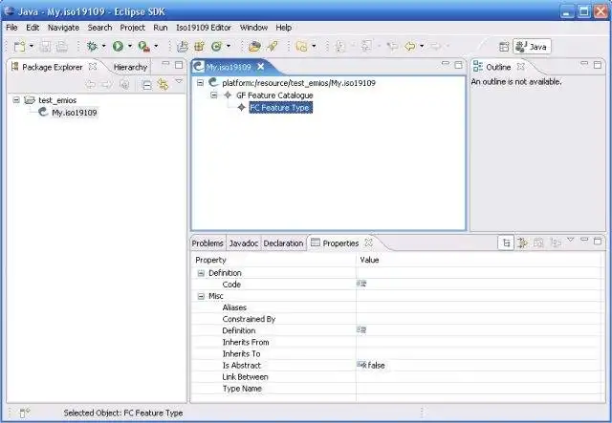612x423 pixels.
Task: Open the Run menu
Action: coord(161,28)
